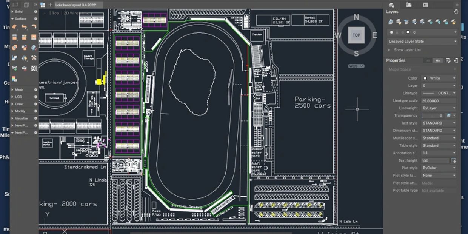The width and height of the screenshot is (468, 234).
Task: Open the Lineweight ByLayer dropdown
Action: (439, 108)
